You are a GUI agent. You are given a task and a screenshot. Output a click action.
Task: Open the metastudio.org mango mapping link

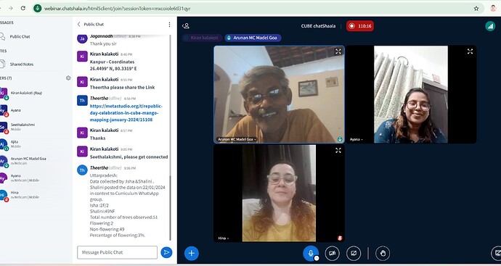point(126,113)
